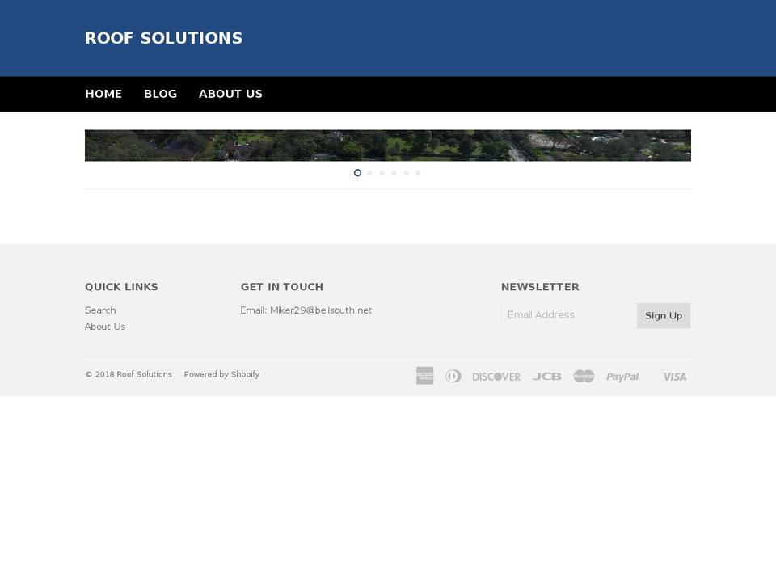Click the Sign Up button

point(664,316)
